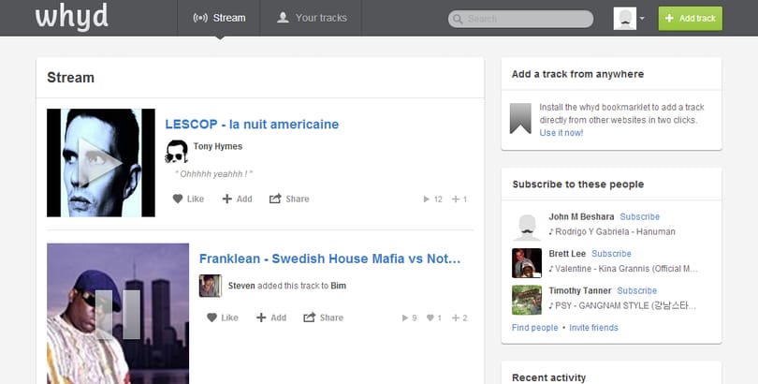Open Steven's profile picture
Screen dimensions: 758x384
[x=211, y=286]
